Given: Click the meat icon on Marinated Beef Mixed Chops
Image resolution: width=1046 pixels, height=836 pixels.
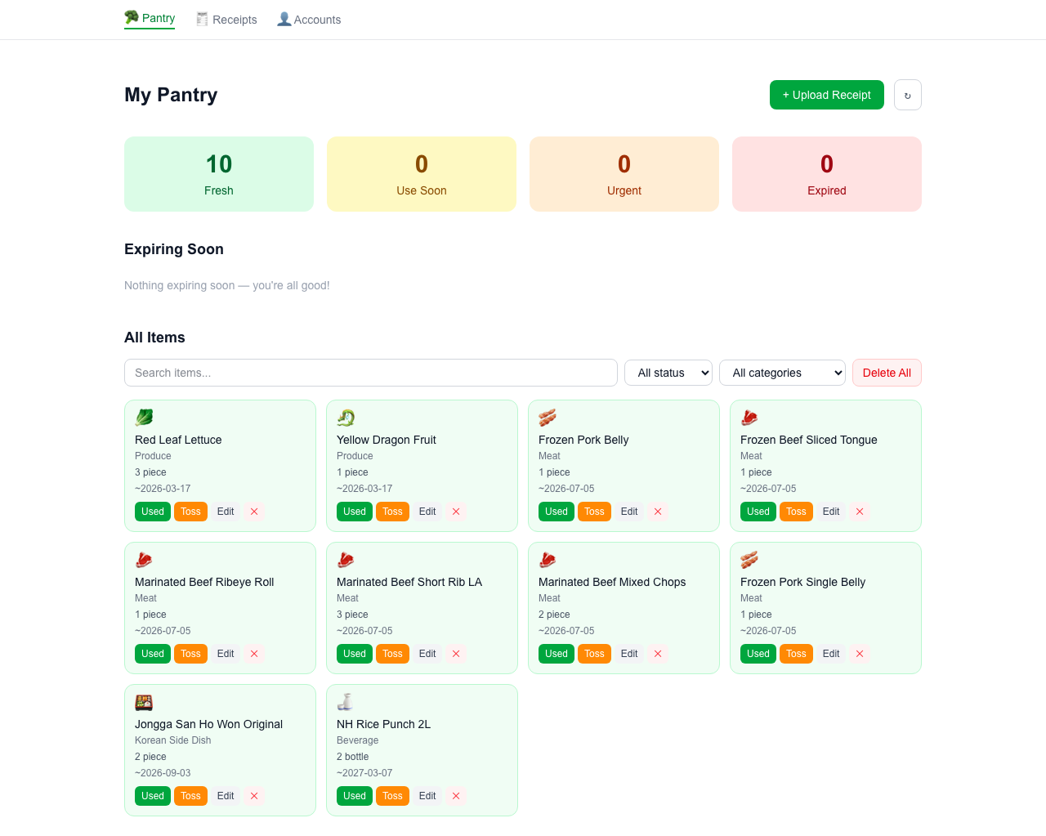Looking at the screenshot, I should pyautogui.click(x=548, y=559).
